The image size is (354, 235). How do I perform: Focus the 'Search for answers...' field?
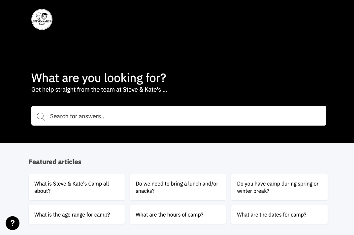185,116
